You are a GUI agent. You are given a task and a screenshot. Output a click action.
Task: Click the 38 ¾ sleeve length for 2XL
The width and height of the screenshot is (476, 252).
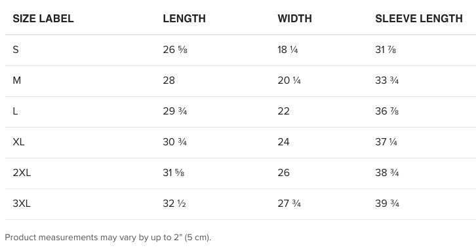coord(387,173)
